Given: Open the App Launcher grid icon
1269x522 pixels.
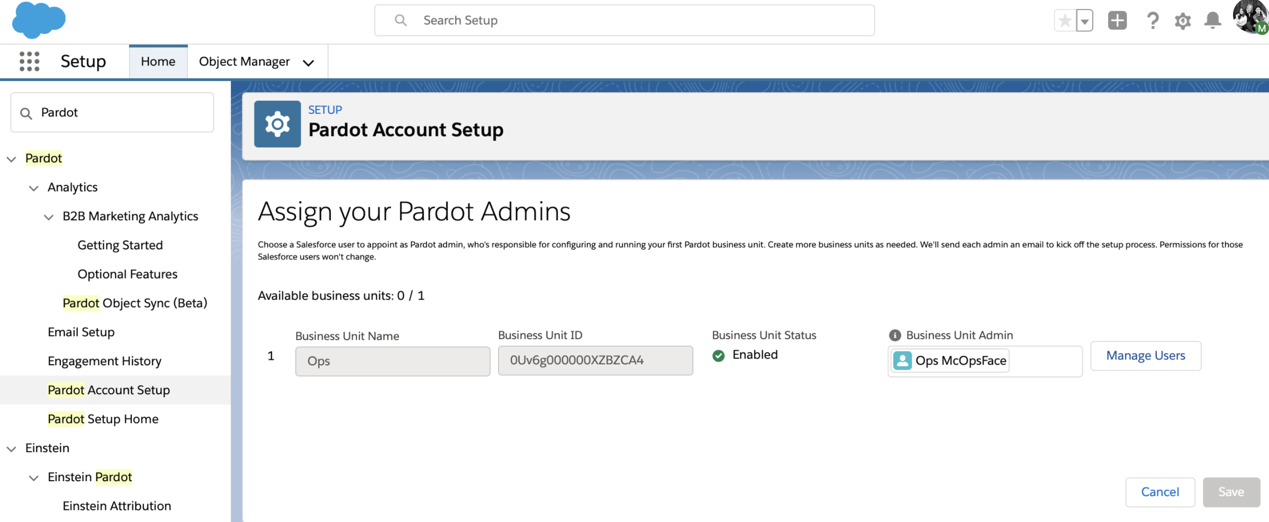Looking at the screenshot, I should tap(30, 61).
